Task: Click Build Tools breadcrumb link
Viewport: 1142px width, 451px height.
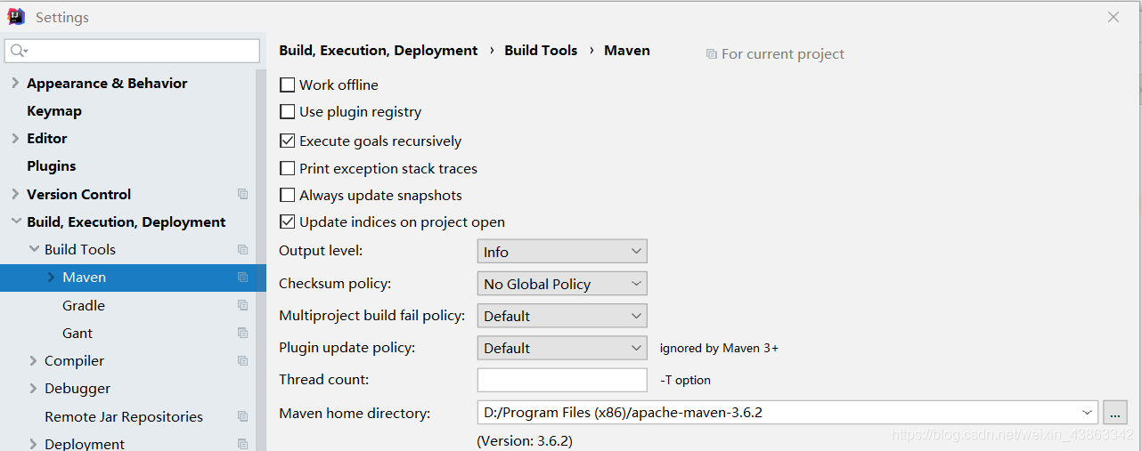Action: click(x=541, y=51)
